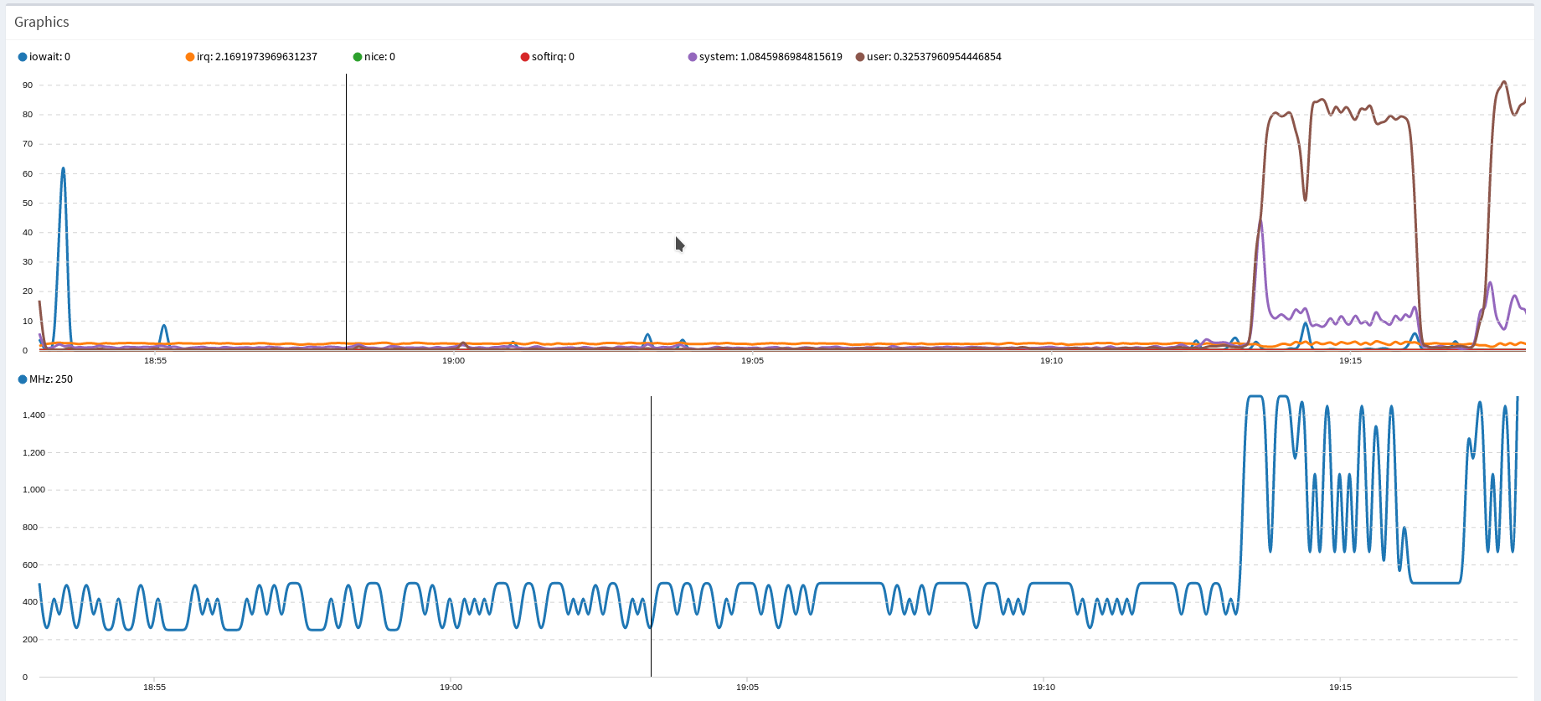This screenshot has width=1541, height=701.
Task: Click the blue iowait legend dot
Action: [23, 57]
